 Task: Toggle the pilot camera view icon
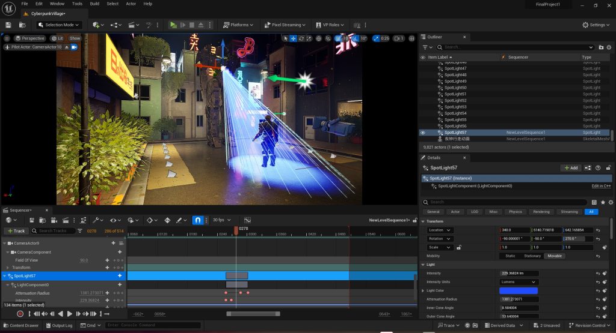[74, 47]
